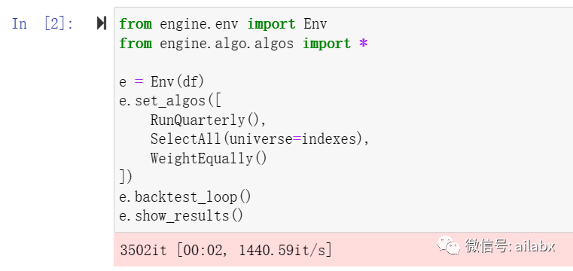Select the In [2] prompt label
The height and width of the screenshot is (271, 573).
(42, 24)
